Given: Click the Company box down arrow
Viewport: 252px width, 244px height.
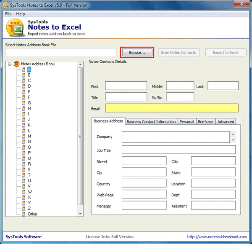Looking at the screenshot, I should pos(233,140).
